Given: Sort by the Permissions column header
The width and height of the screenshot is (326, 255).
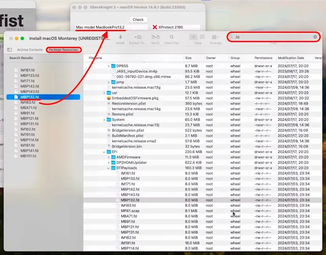Looking at the screenshot, I should (263, 58).
